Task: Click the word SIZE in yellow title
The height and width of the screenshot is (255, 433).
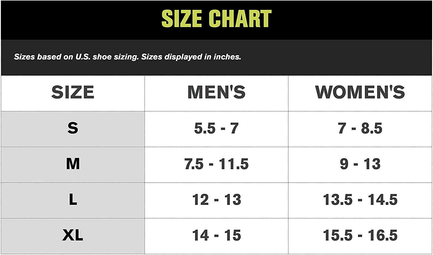Action: (x=182, y=19)
